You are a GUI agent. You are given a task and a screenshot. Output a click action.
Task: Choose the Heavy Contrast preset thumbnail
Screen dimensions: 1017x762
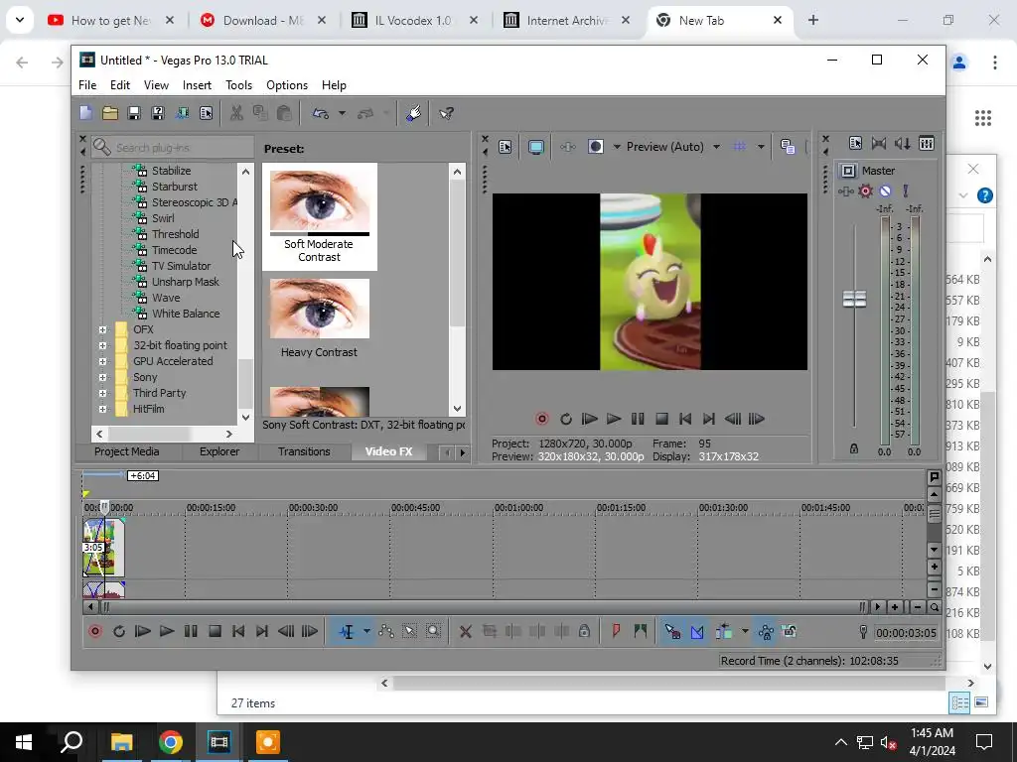pyautogui.click(x=320, y=309)
